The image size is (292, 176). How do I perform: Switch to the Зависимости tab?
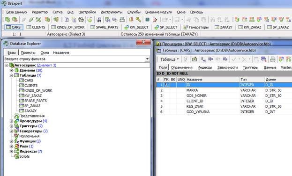(x=227, y=67)
